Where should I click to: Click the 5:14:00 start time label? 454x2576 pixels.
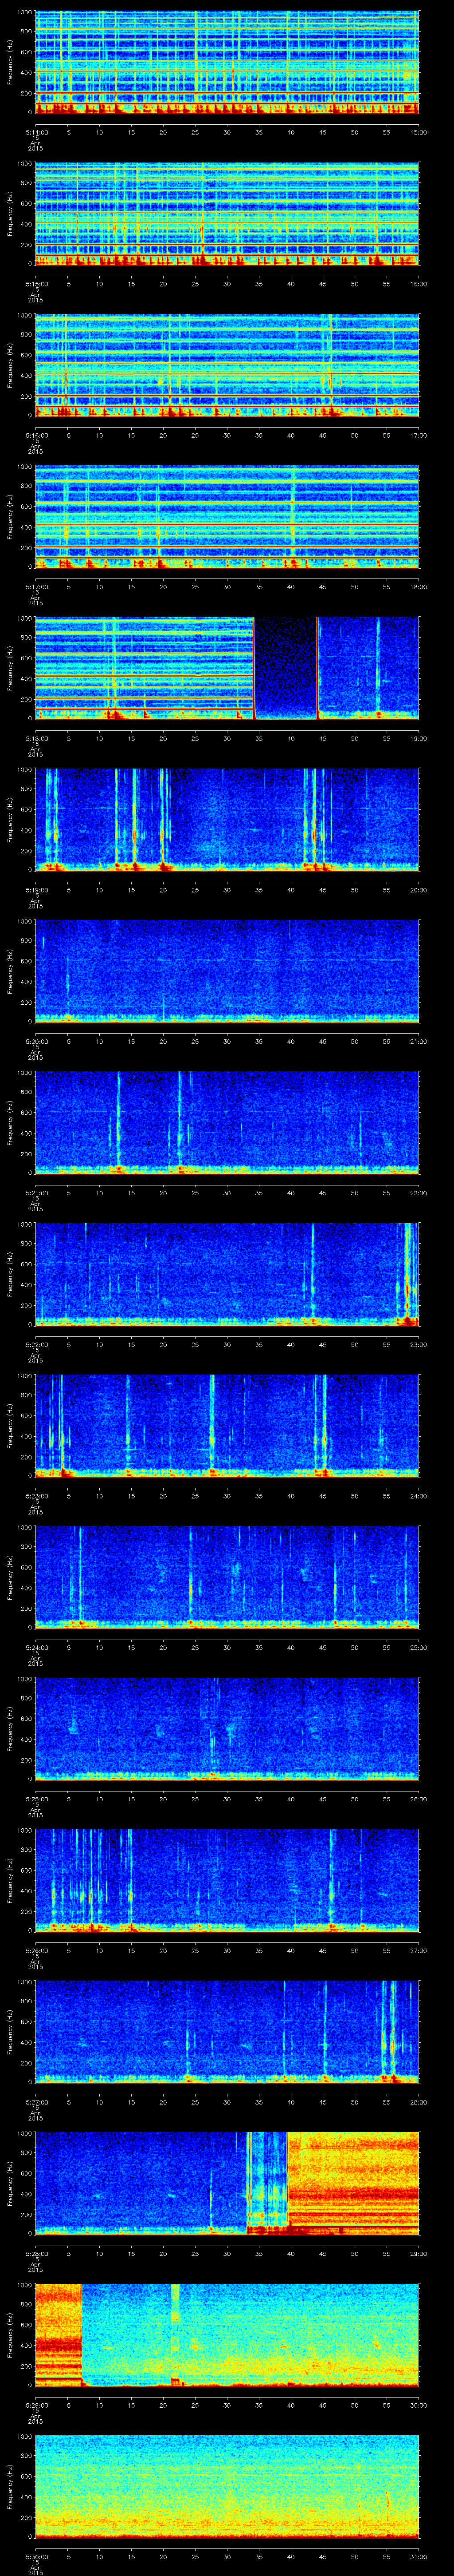click(35, 132)
